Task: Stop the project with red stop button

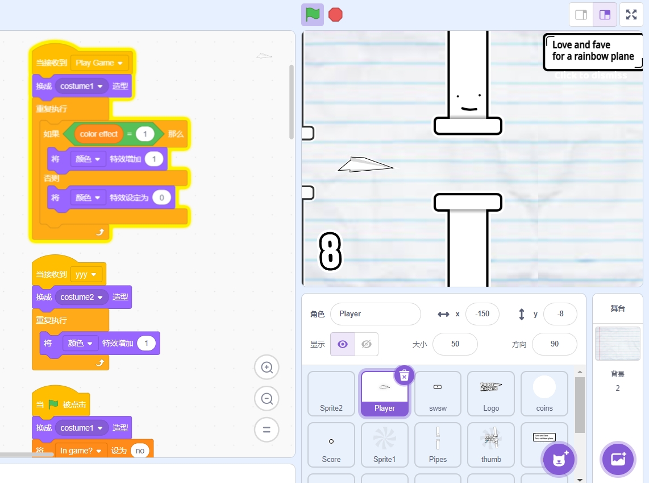Action: [335, 15]
